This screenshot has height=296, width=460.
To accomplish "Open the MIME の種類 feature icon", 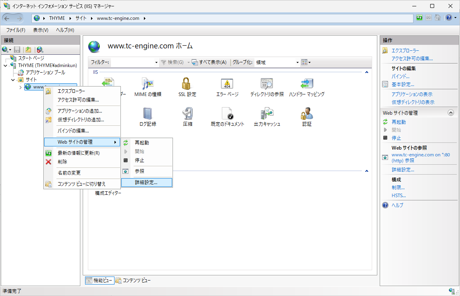I will click(x=148, y=87).
